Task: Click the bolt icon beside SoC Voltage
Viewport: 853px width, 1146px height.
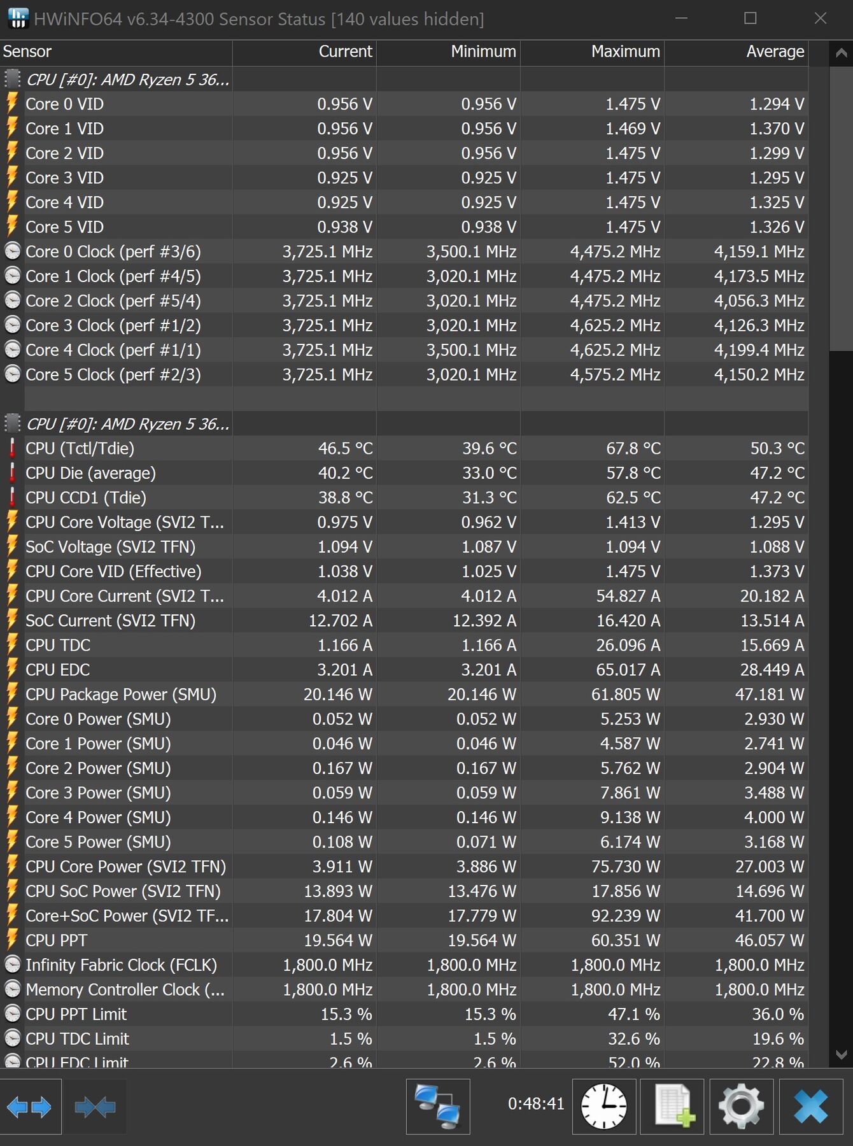Action: [x=12, y=546]
